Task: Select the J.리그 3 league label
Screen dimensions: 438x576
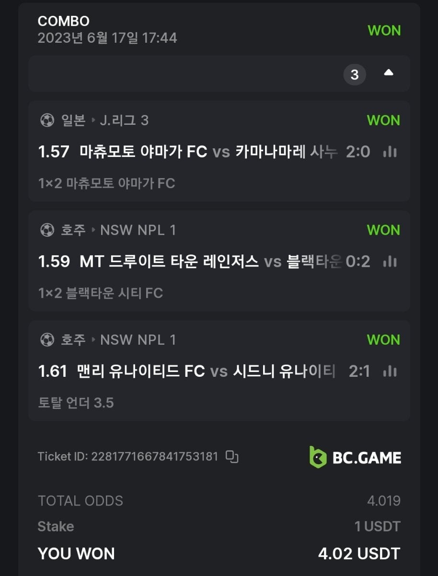Action: click(x=124, y=120)
